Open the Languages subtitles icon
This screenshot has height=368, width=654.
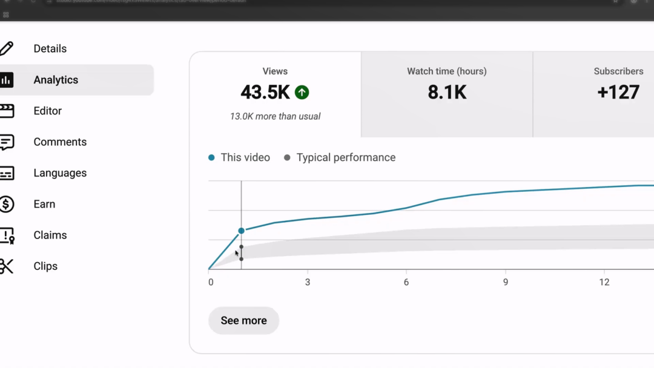[7, 173]
